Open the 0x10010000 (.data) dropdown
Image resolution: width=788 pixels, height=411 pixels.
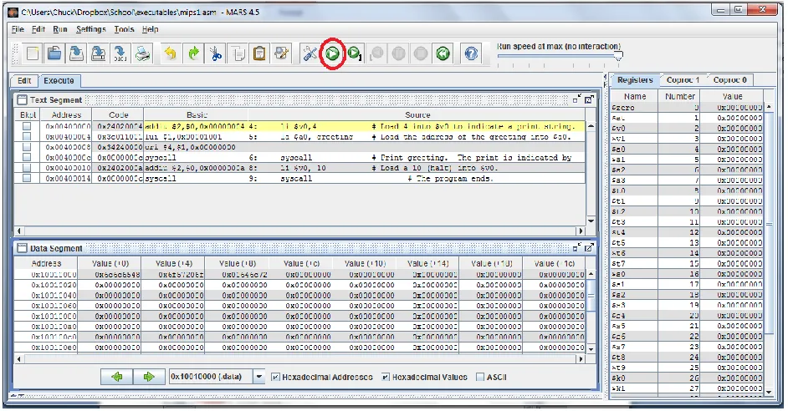[258, 377]
